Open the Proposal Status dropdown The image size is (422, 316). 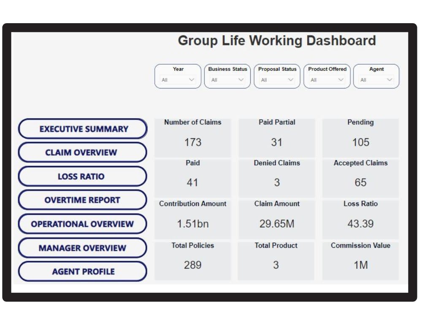[276, 78]
